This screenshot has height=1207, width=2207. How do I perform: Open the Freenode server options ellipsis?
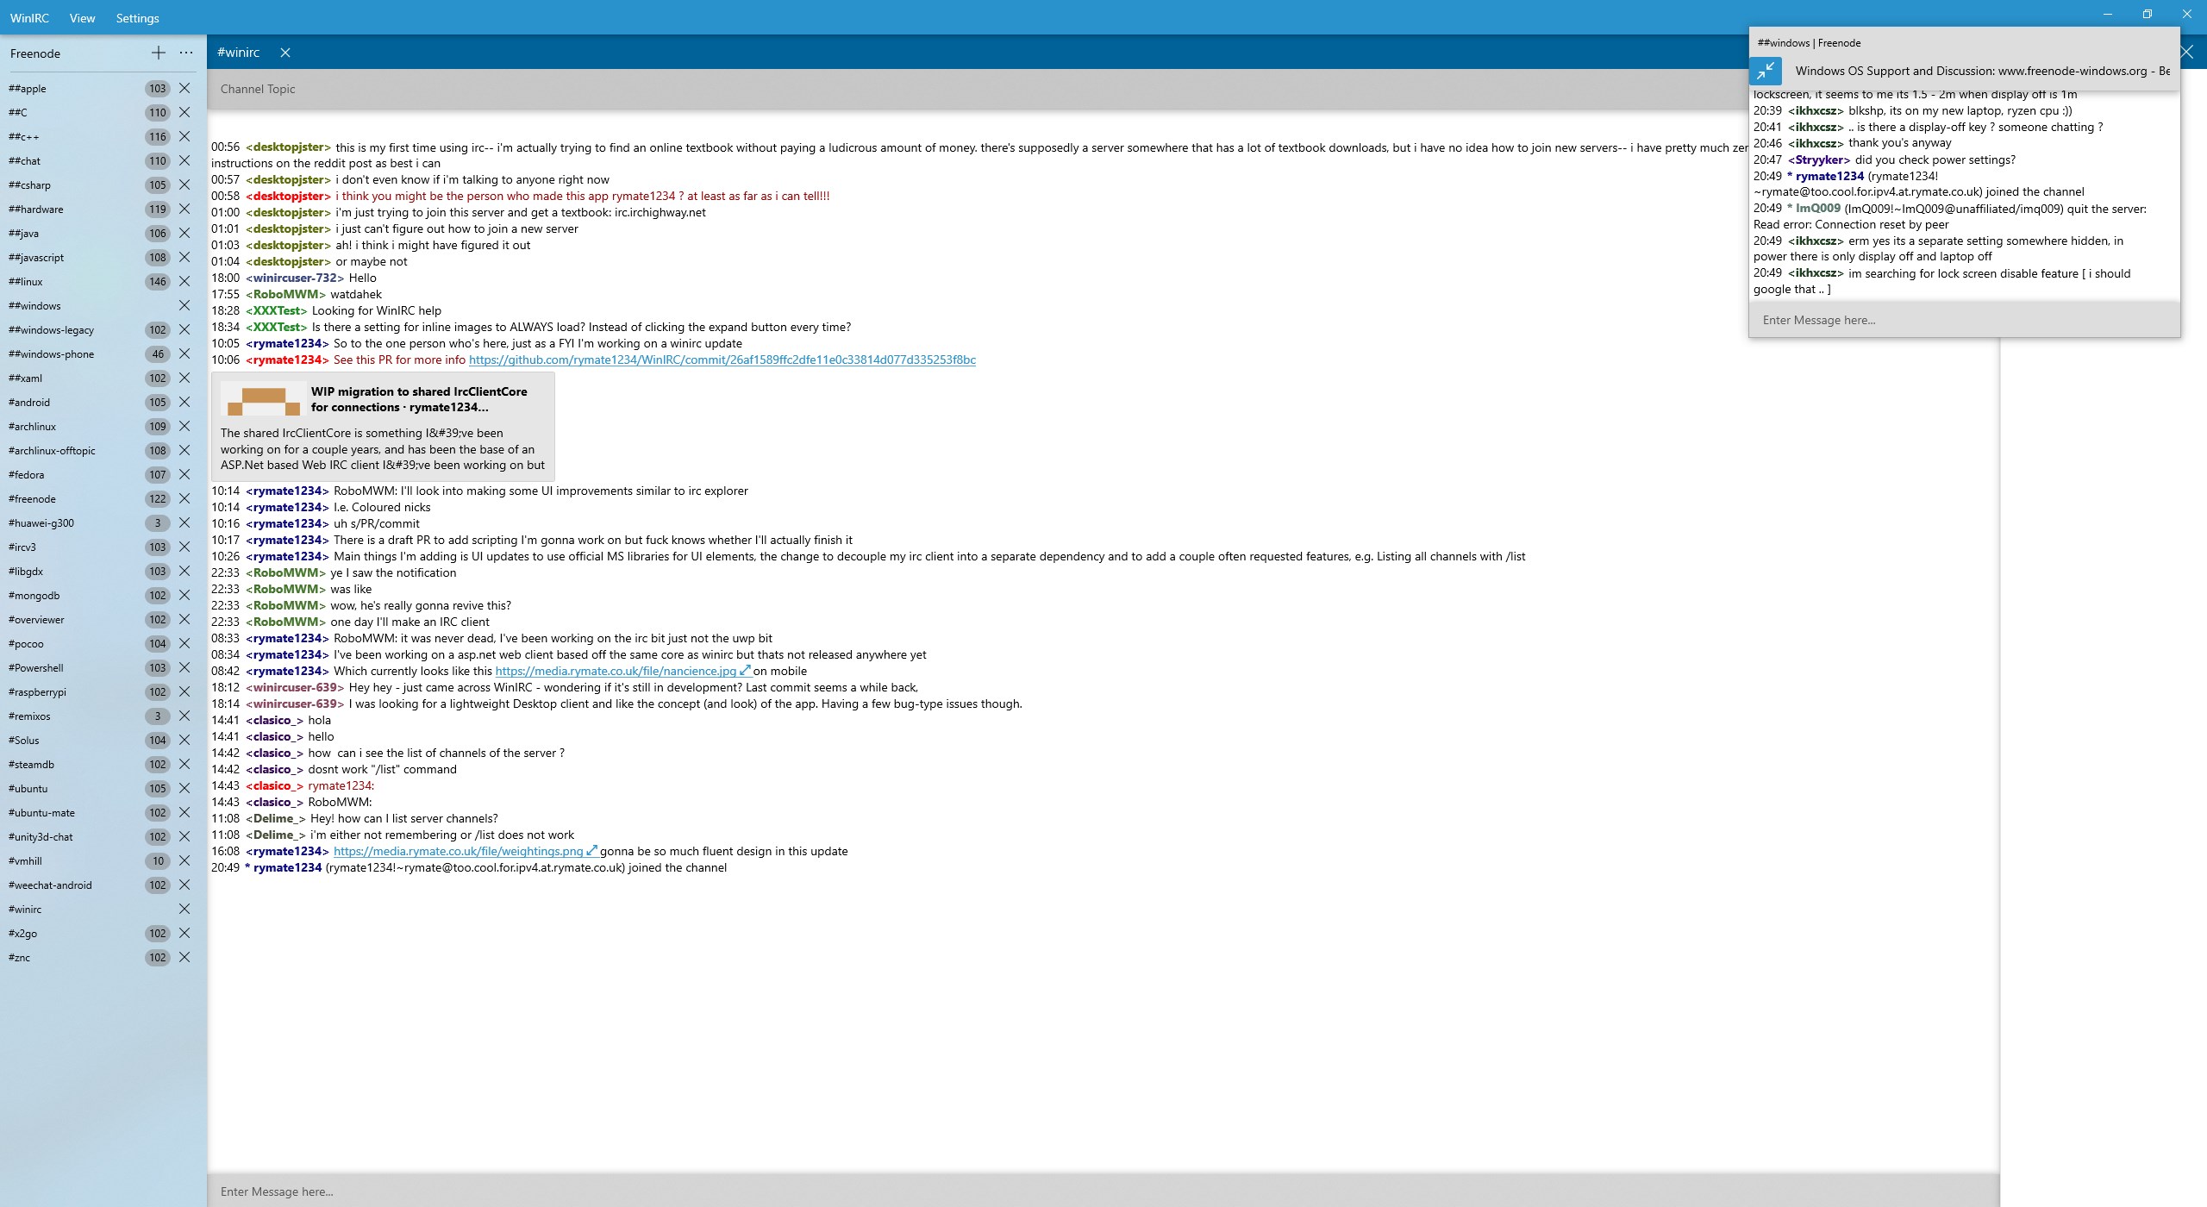186,53
